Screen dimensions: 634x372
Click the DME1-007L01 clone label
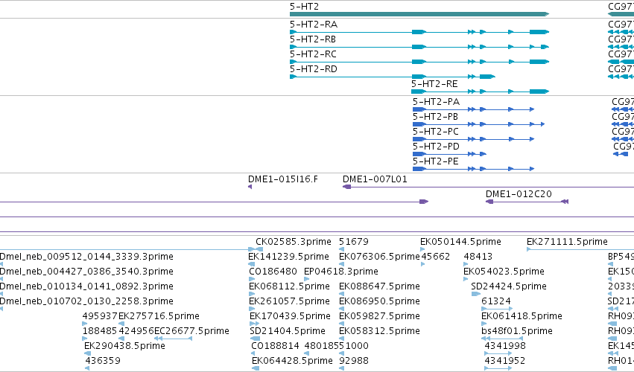pos(375,179)
